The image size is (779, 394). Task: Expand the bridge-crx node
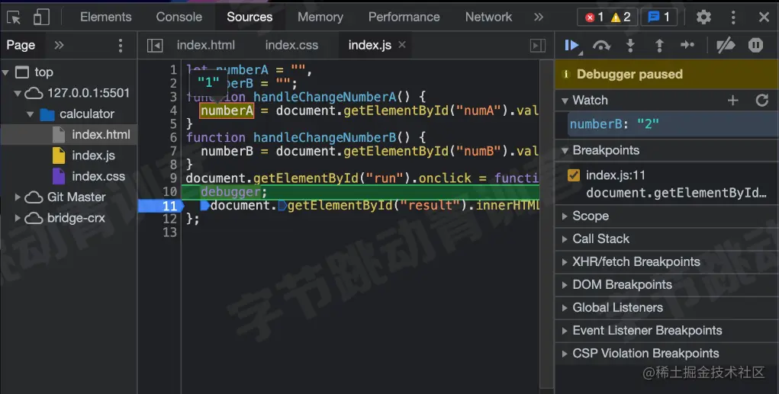coord(18,218)
